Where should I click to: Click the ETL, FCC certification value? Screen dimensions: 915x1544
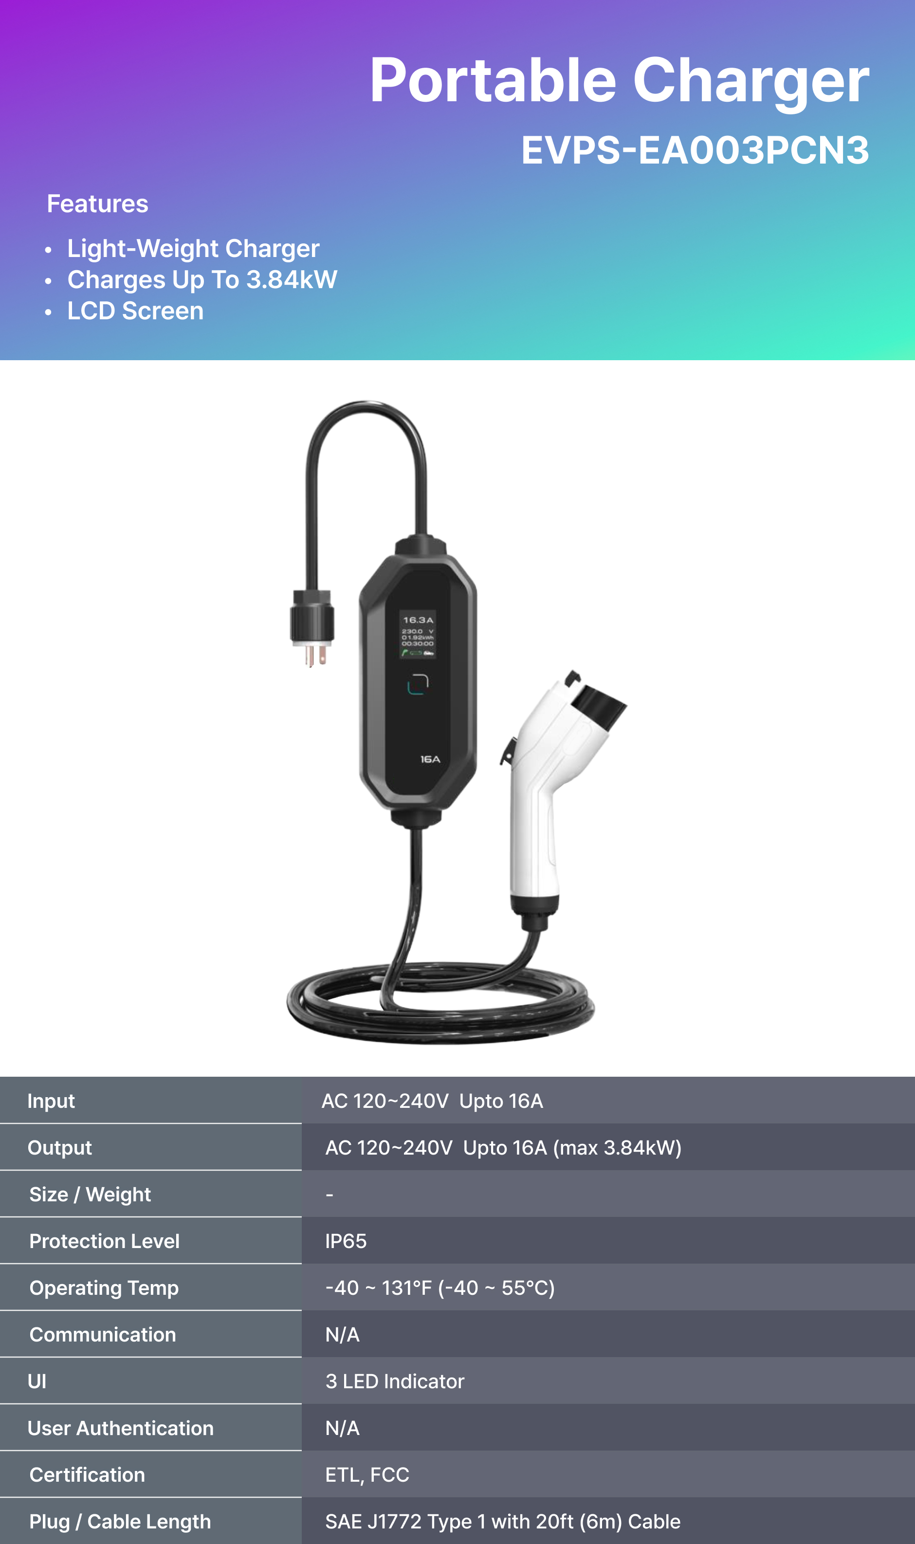[x=367, y=1475]
